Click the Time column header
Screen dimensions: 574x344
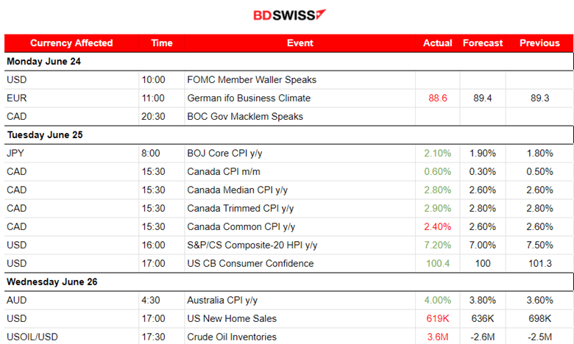[161, 43]
